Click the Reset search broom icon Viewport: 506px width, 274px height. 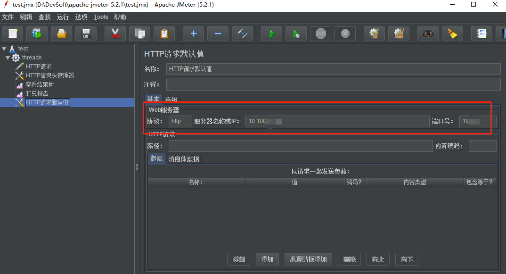tap(452, 33)
